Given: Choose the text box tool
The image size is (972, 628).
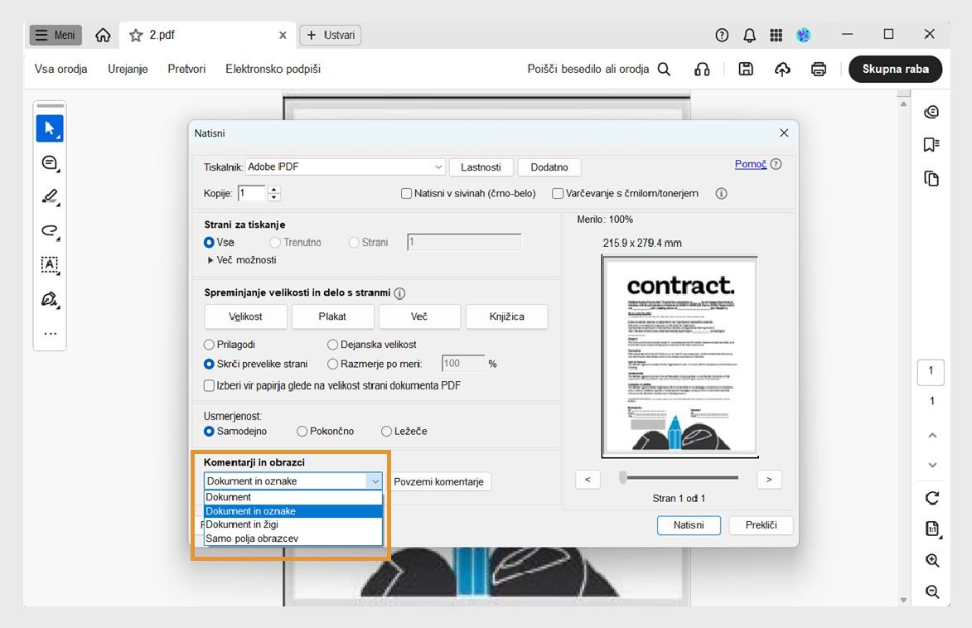Looking at the screenshot, I should 50,265.
